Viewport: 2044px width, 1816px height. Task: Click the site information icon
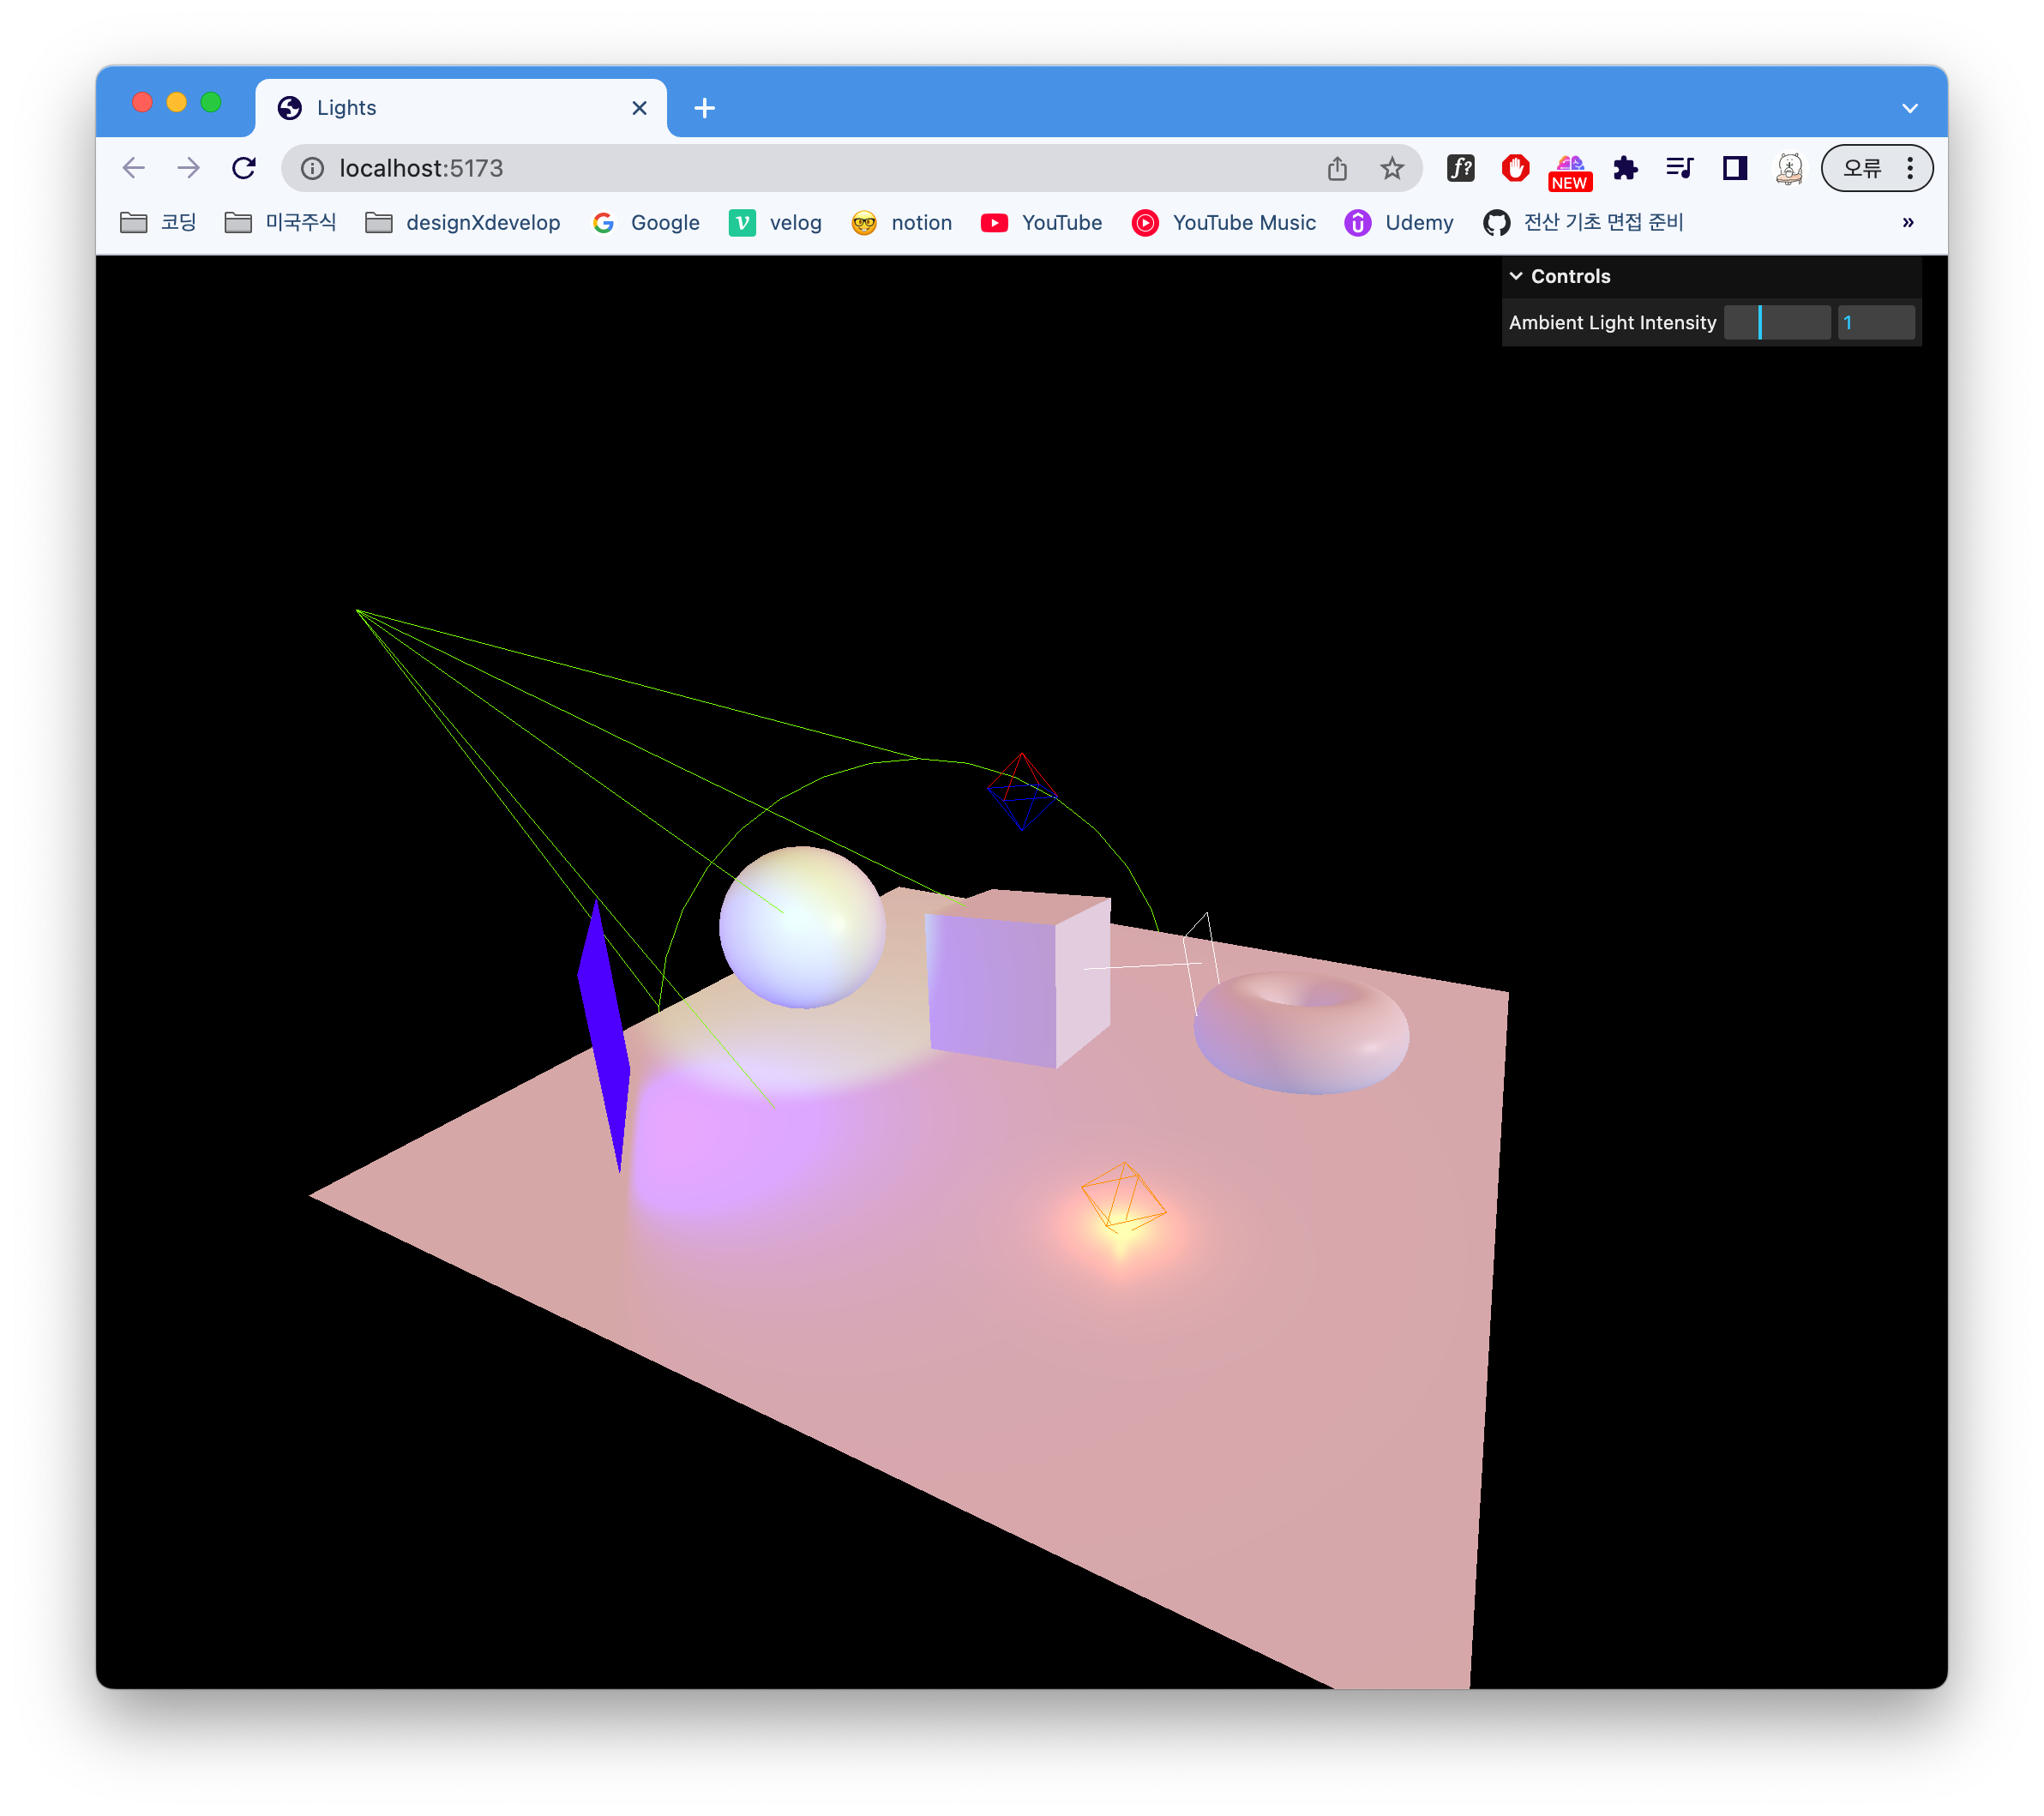click(x=313, y=168)
